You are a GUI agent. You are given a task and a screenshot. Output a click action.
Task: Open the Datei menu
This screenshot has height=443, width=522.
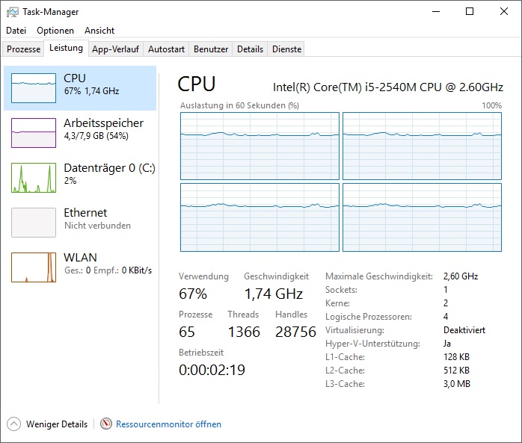(x=16, y=31)
